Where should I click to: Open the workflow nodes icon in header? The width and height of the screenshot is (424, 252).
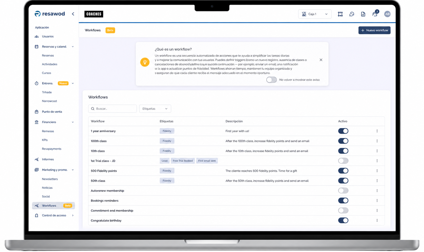point(340,14)
